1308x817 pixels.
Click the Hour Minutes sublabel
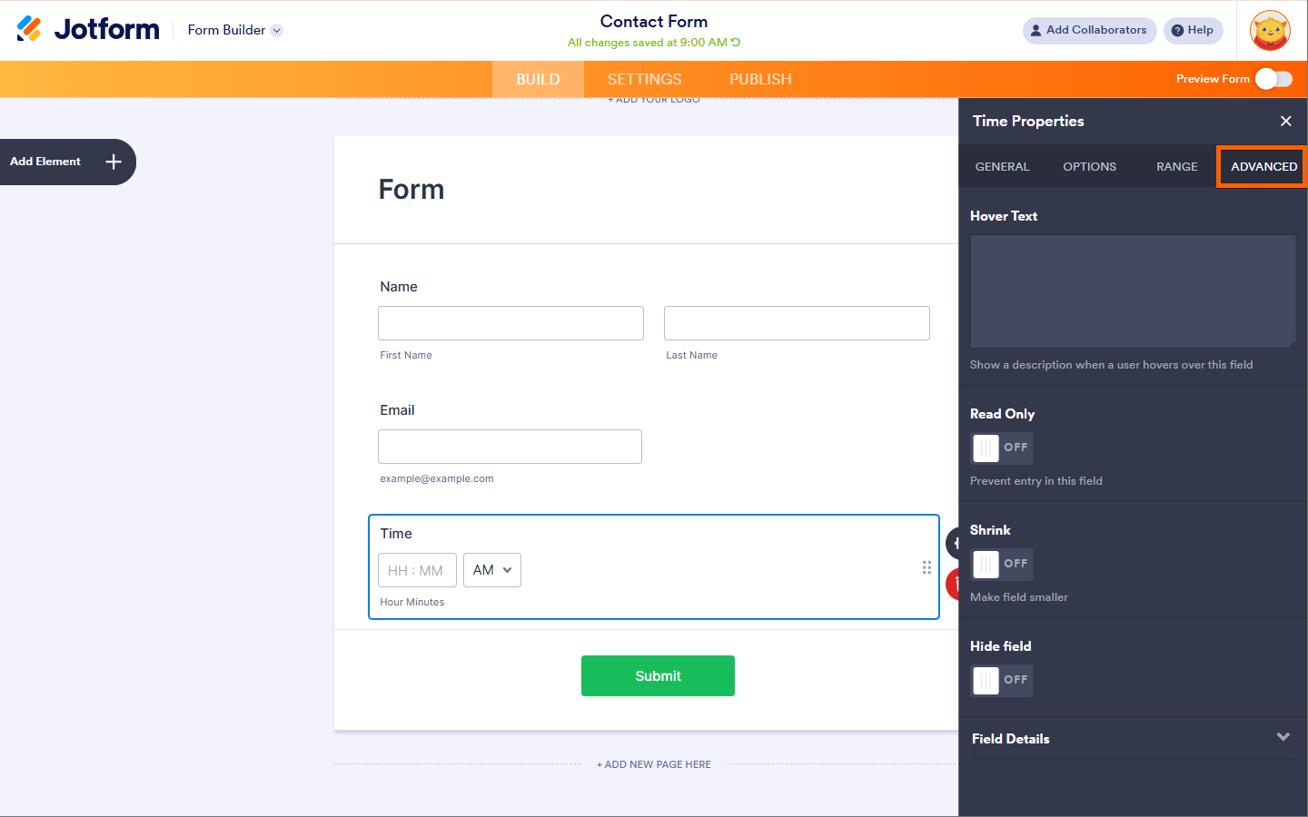[412, 602]
